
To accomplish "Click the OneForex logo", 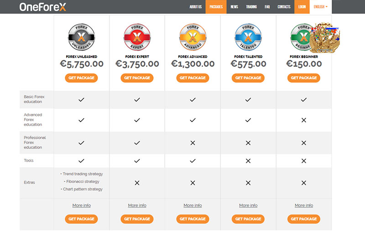I will [x=43, y=7].
